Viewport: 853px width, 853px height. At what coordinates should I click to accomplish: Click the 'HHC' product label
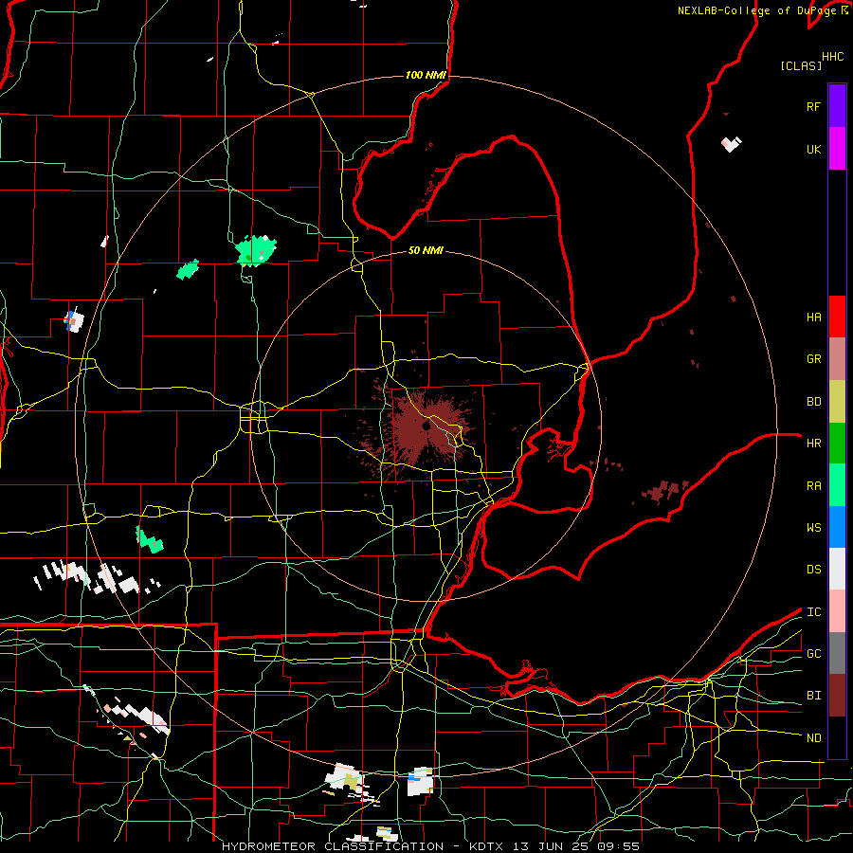(833, 57)
